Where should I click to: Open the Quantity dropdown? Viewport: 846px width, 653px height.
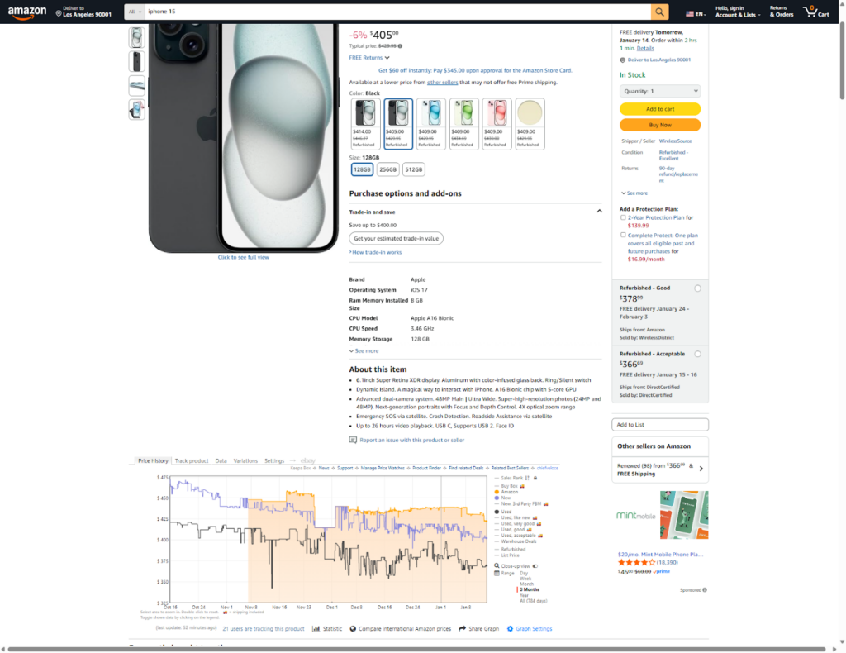point(660,91)
